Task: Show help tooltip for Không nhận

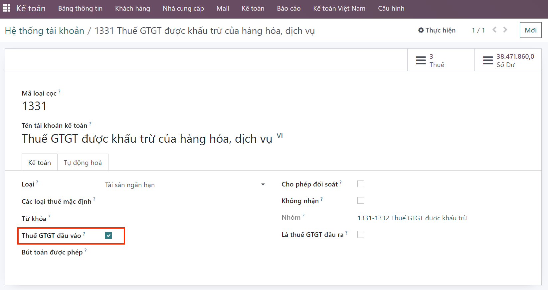Action: tap(321, 199)
